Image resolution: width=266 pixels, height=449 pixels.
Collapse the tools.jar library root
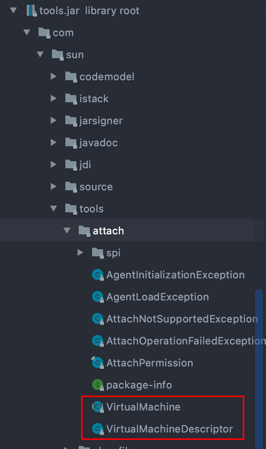(14, 10)
